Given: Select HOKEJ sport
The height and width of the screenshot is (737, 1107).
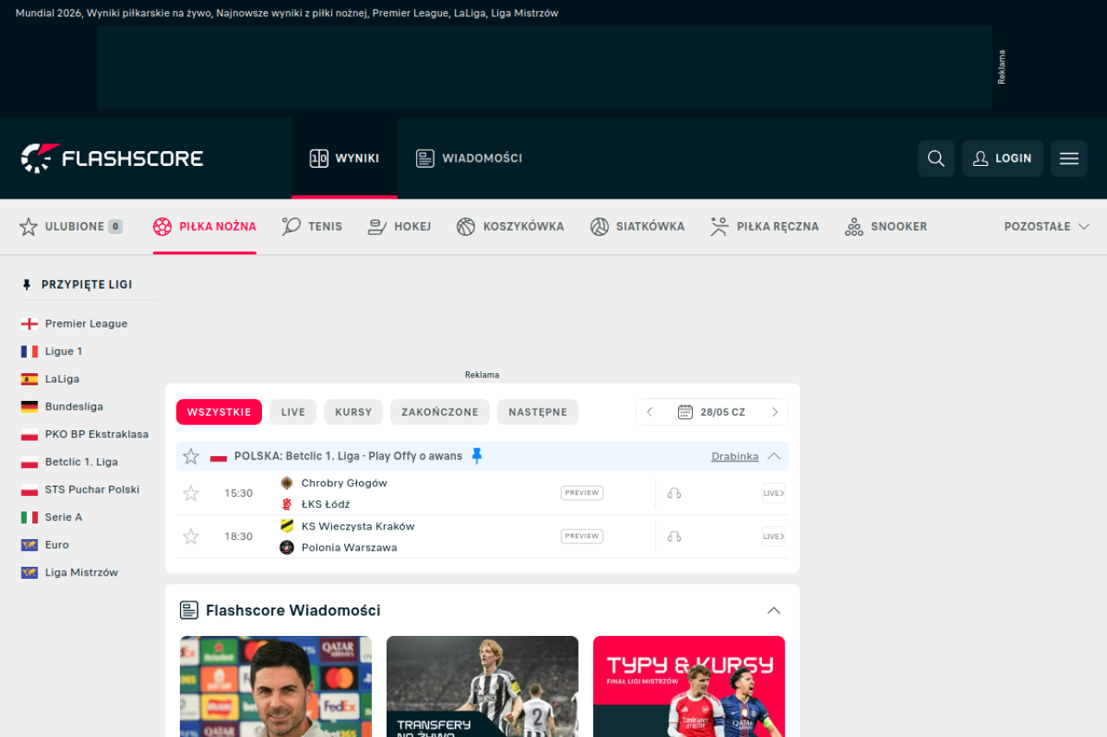Looking at the screenshot, I should coord(400,226).
